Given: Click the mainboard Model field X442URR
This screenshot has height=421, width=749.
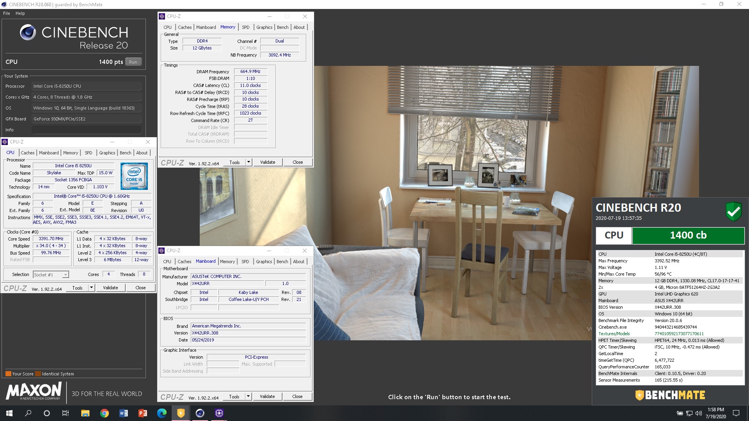Looking at the screenshot, I should coord(227,283).
